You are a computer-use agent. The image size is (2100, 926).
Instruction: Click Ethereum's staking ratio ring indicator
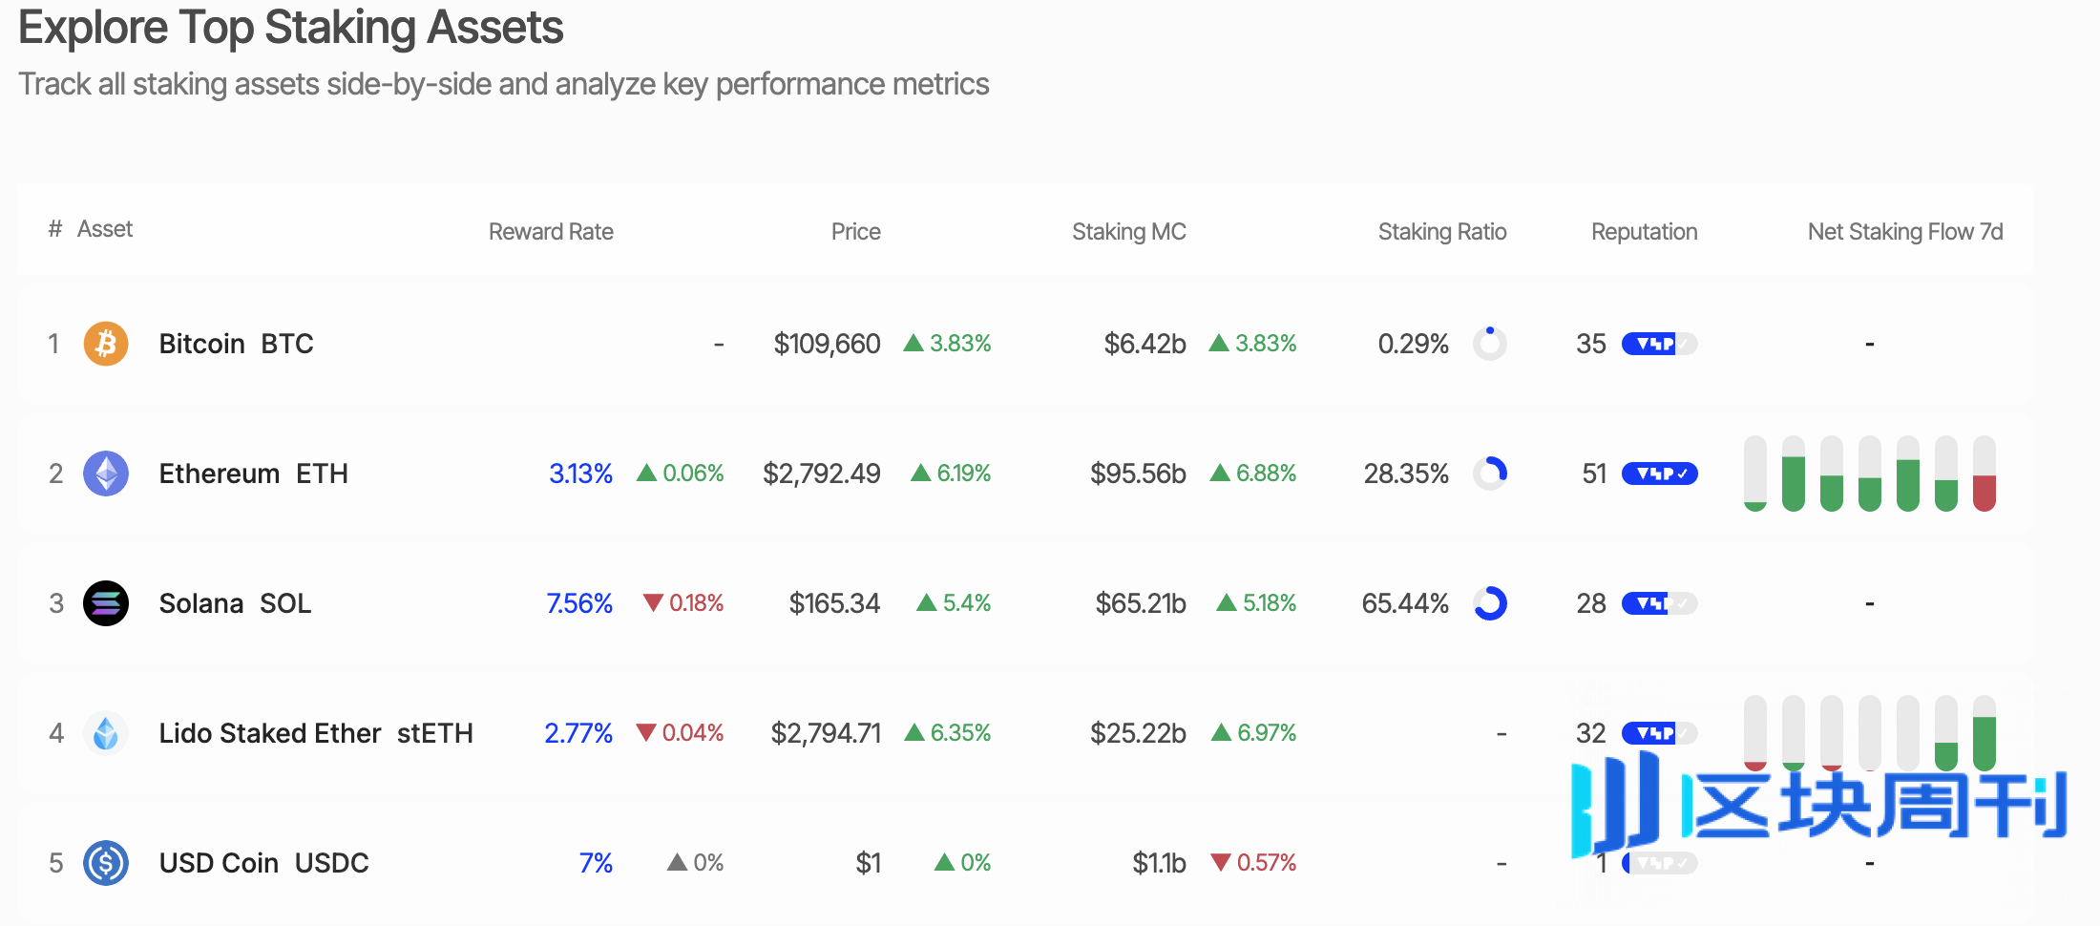(x=1490, y=474)
